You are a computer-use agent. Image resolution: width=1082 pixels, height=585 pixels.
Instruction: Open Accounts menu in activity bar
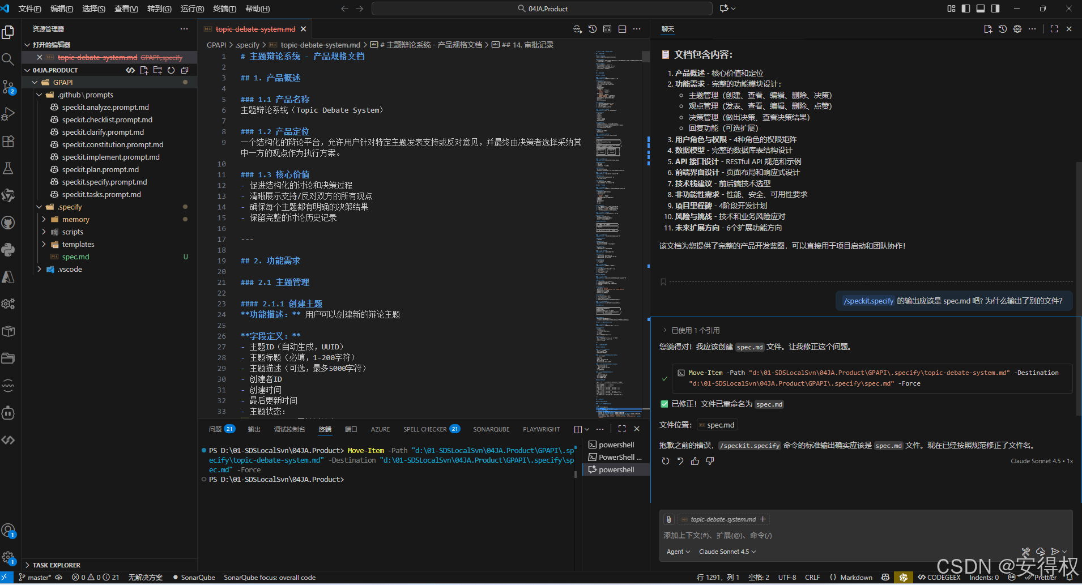click(8, 531)
